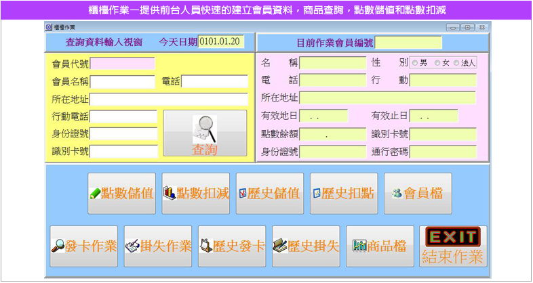Launch 發卡作業 card issuing
The height and width of the screenshot is (283, 533).
pos(84,246)
